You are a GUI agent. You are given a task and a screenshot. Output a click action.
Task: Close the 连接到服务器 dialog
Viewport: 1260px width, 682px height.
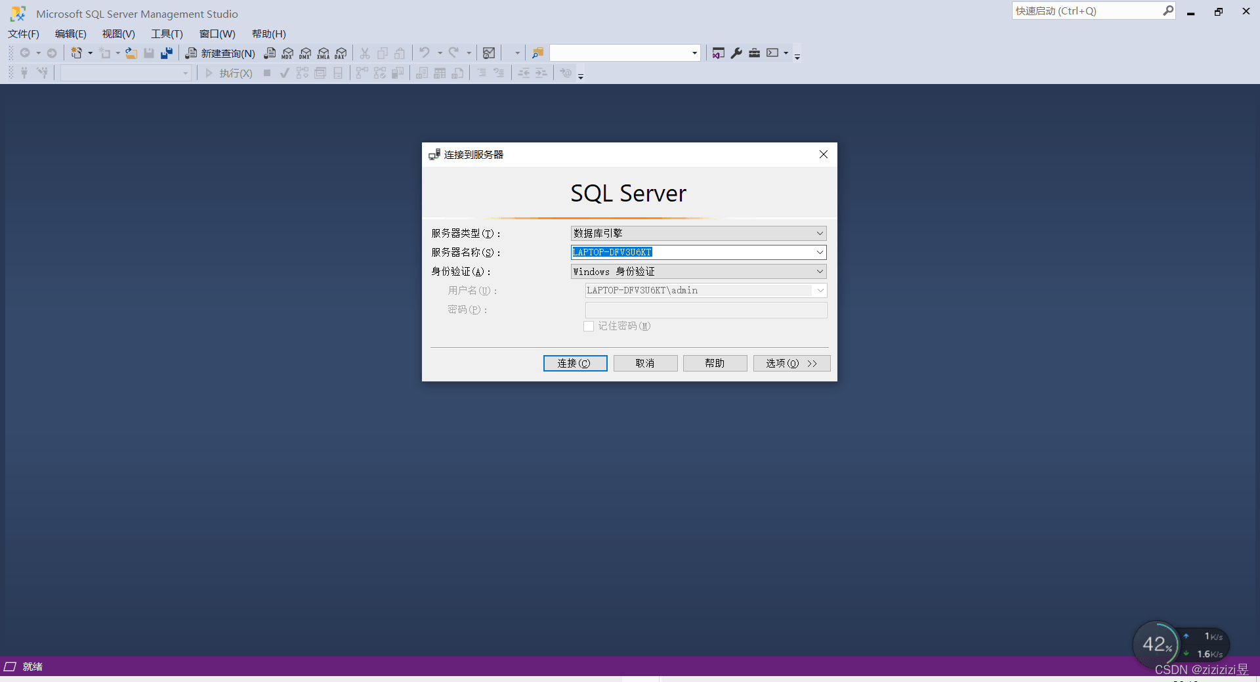point(824,154)
